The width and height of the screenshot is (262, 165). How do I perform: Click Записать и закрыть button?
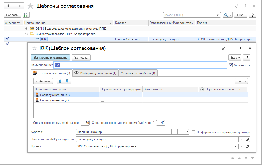[50, 57]
